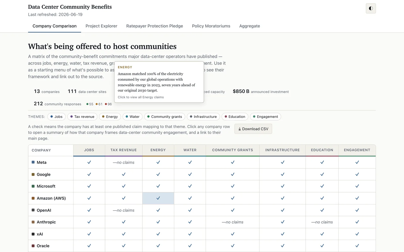Click xAI's Energy checkmark
Screen dimensions: 404x252
point(158,234)
